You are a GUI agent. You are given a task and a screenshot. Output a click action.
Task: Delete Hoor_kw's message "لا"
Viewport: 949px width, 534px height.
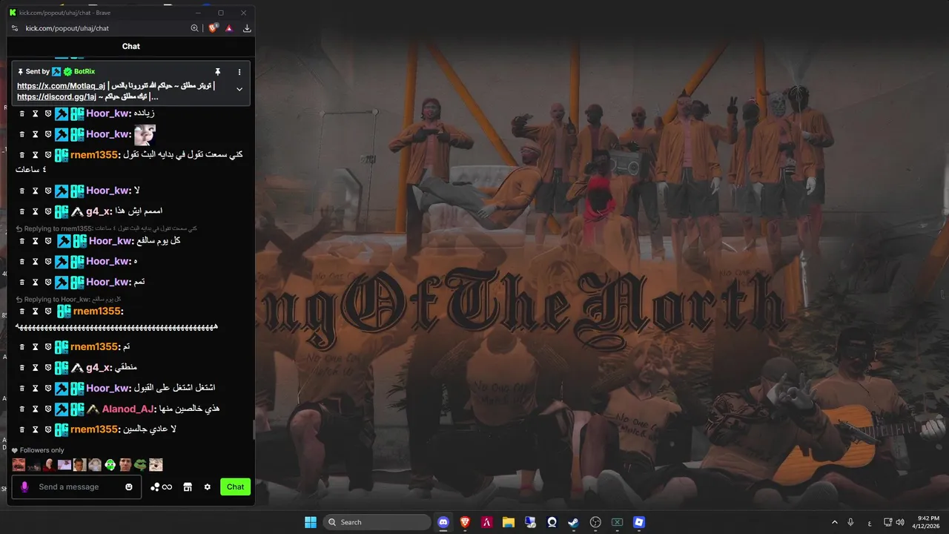coord(22,191)
